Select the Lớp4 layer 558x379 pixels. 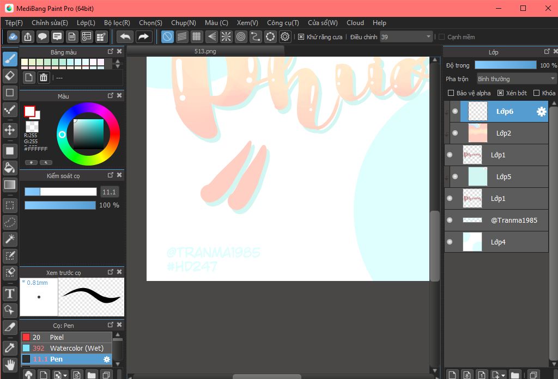[496, 242]
